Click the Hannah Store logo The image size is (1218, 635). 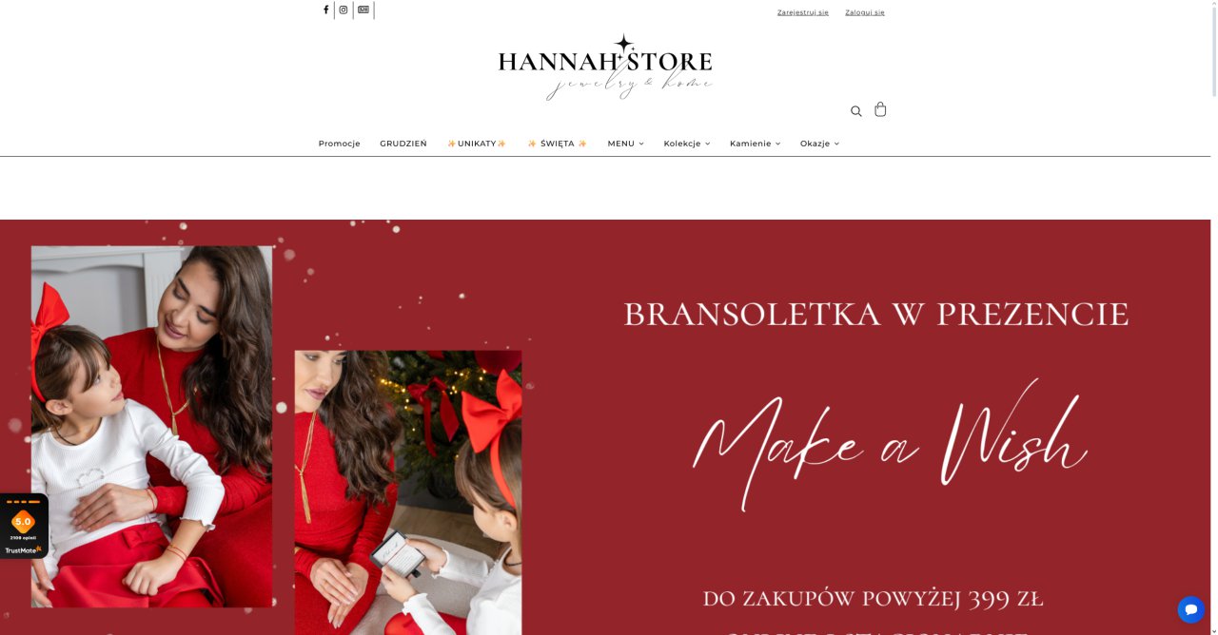coord(605,67)
